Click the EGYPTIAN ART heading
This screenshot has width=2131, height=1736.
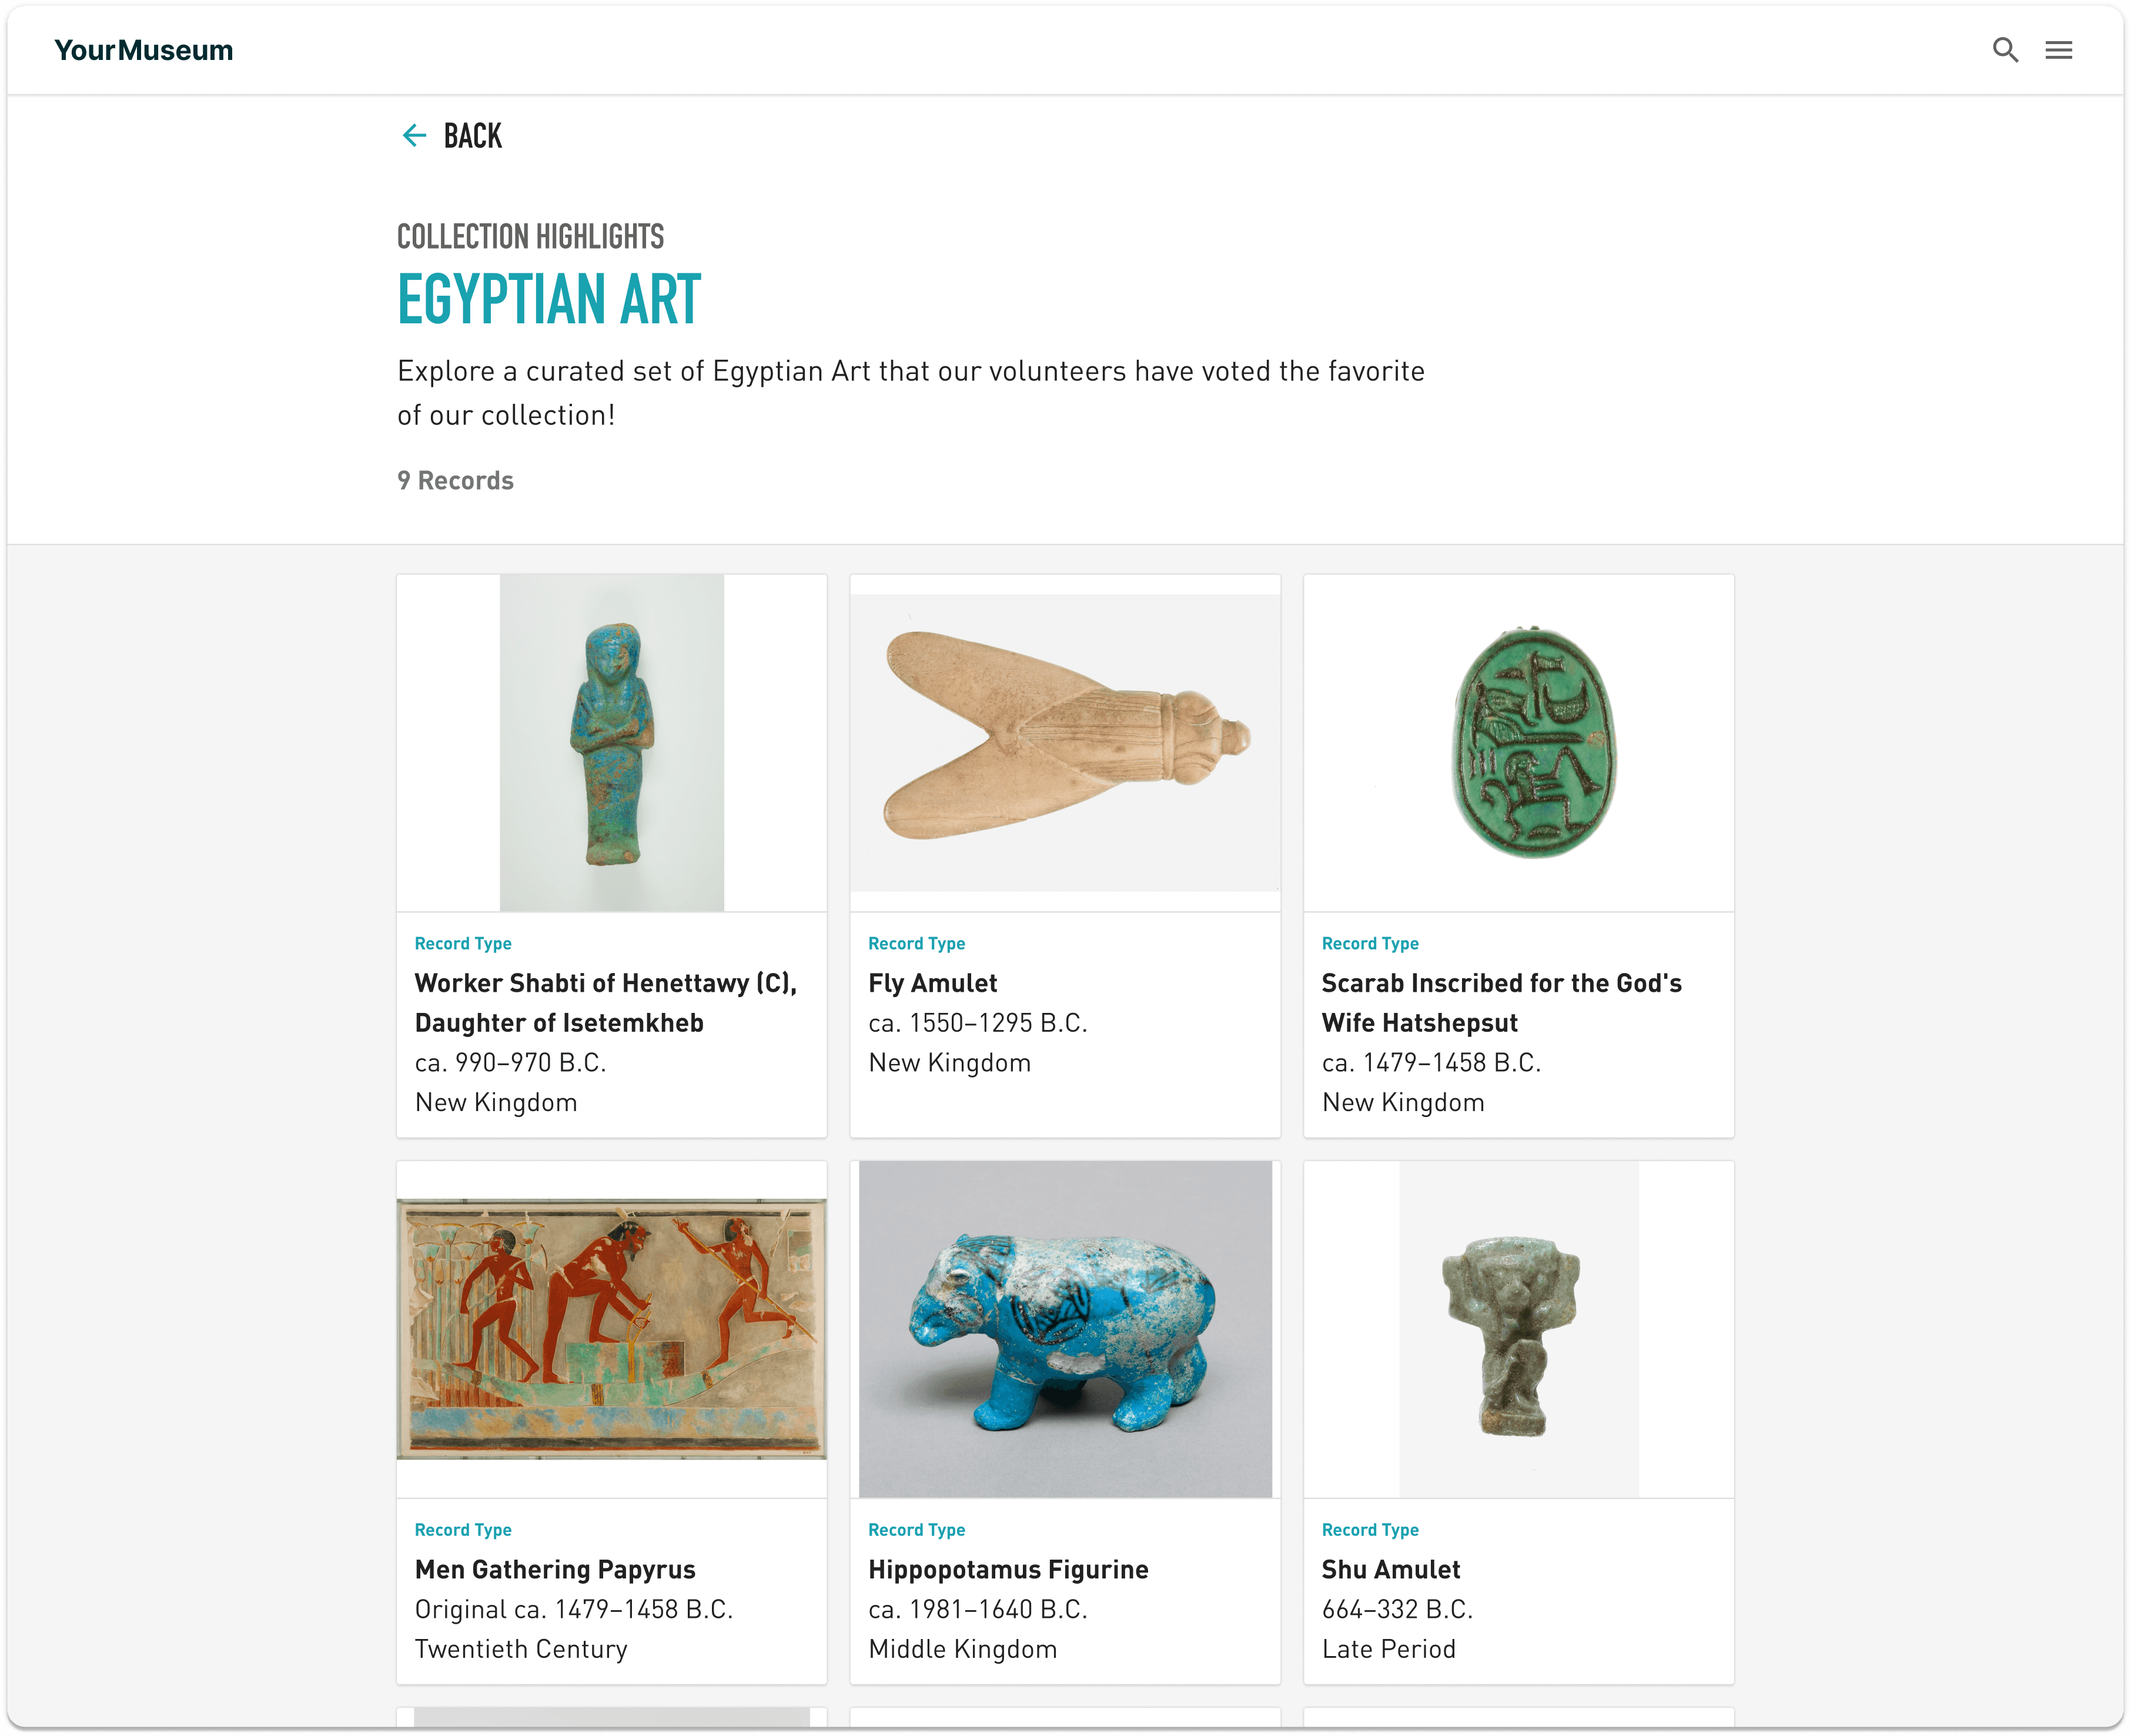pos(548,297)
